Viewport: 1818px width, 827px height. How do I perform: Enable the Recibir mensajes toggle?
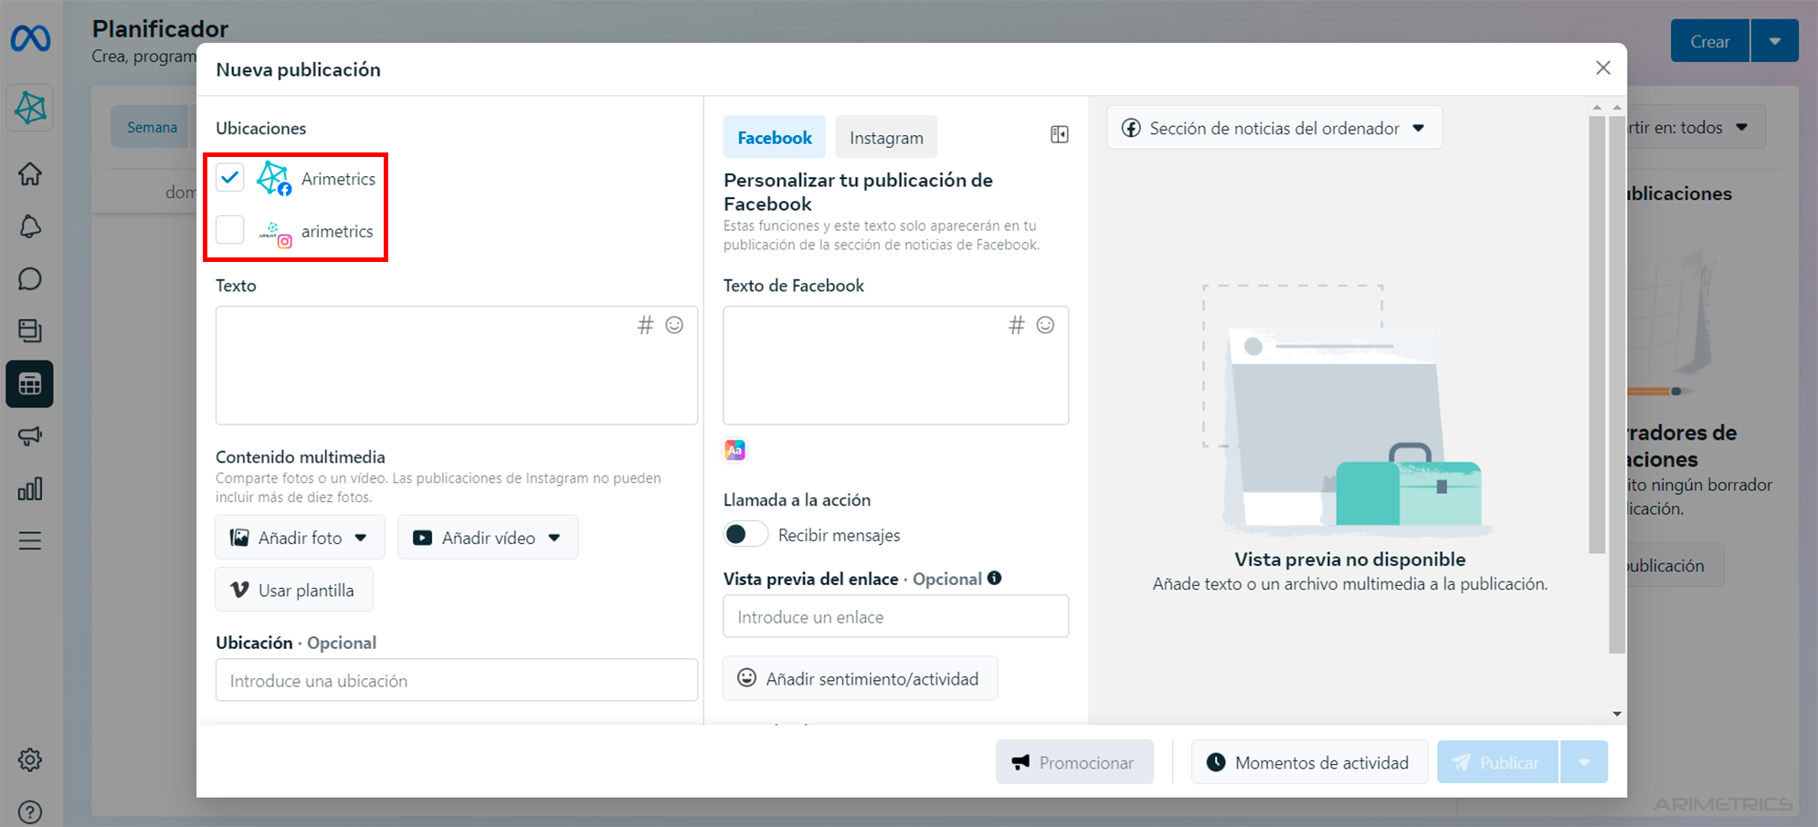(745, 534)
